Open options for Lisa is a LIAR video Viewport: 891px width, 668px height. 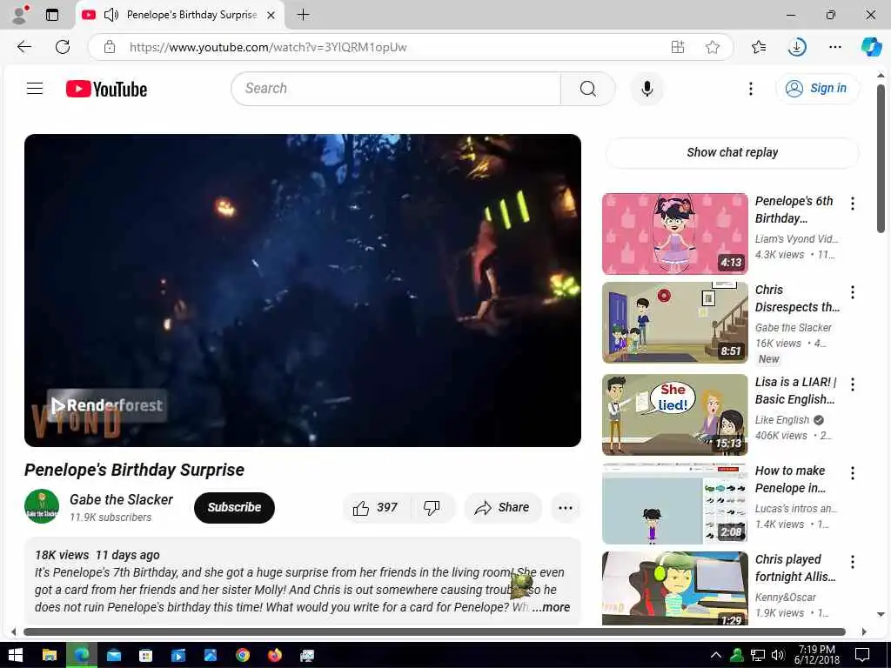point(853,384)
